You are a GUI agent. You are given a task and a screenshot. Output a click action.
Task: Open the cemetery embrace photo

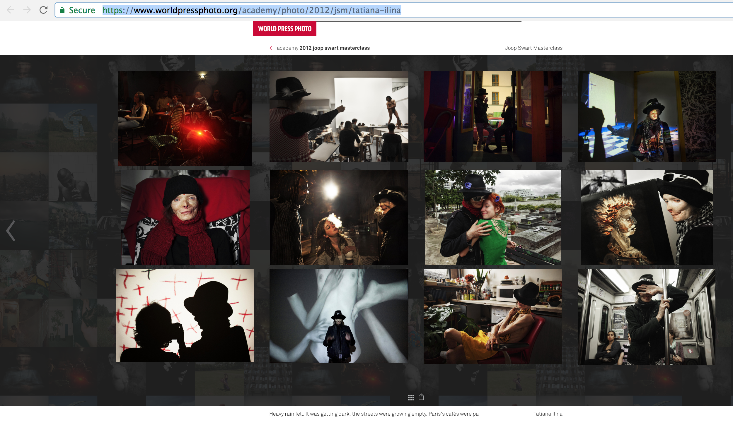[x=493, y=217]
